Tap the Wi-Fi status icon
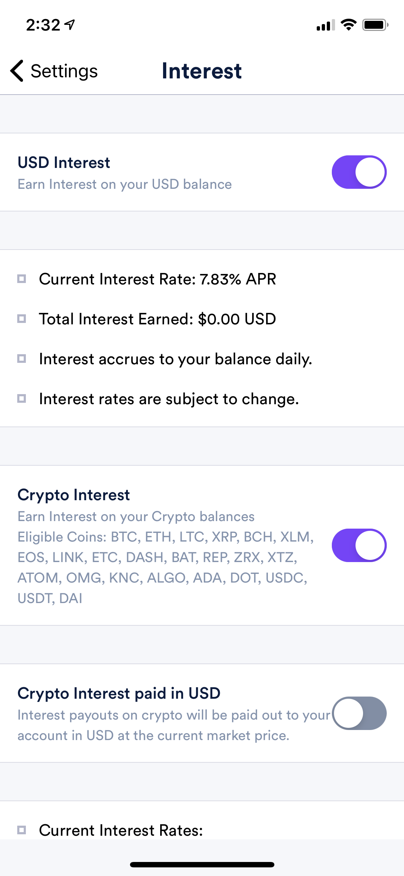The width and height of the screenshot is (404, 876). point(348,25)
